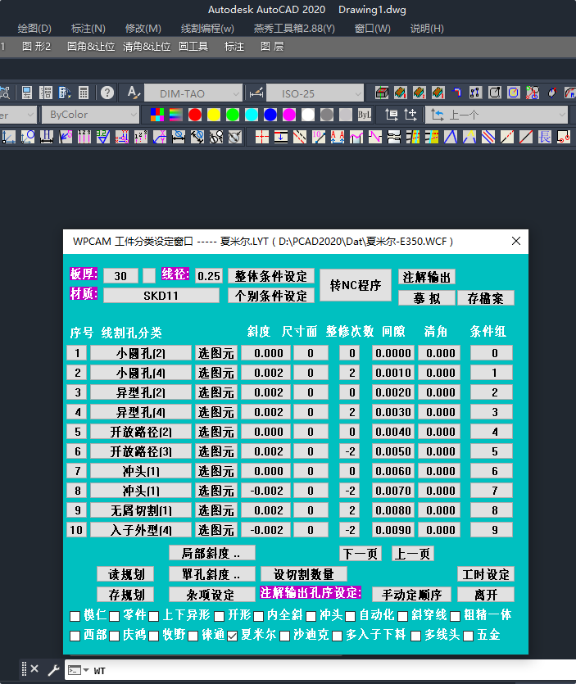Open the 燕秀工具箱2.88(Y) menu
The image size is (576, 684).
pos(294,29)
